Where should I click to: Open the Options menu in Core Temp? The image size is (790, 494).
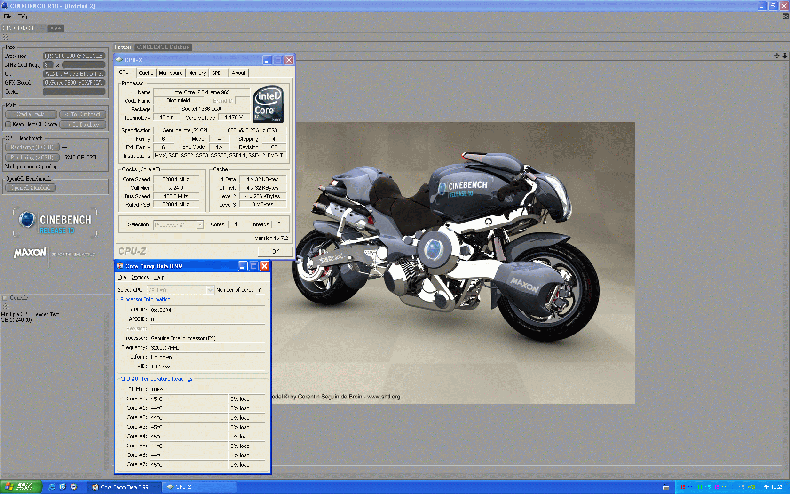coord(140,278)
